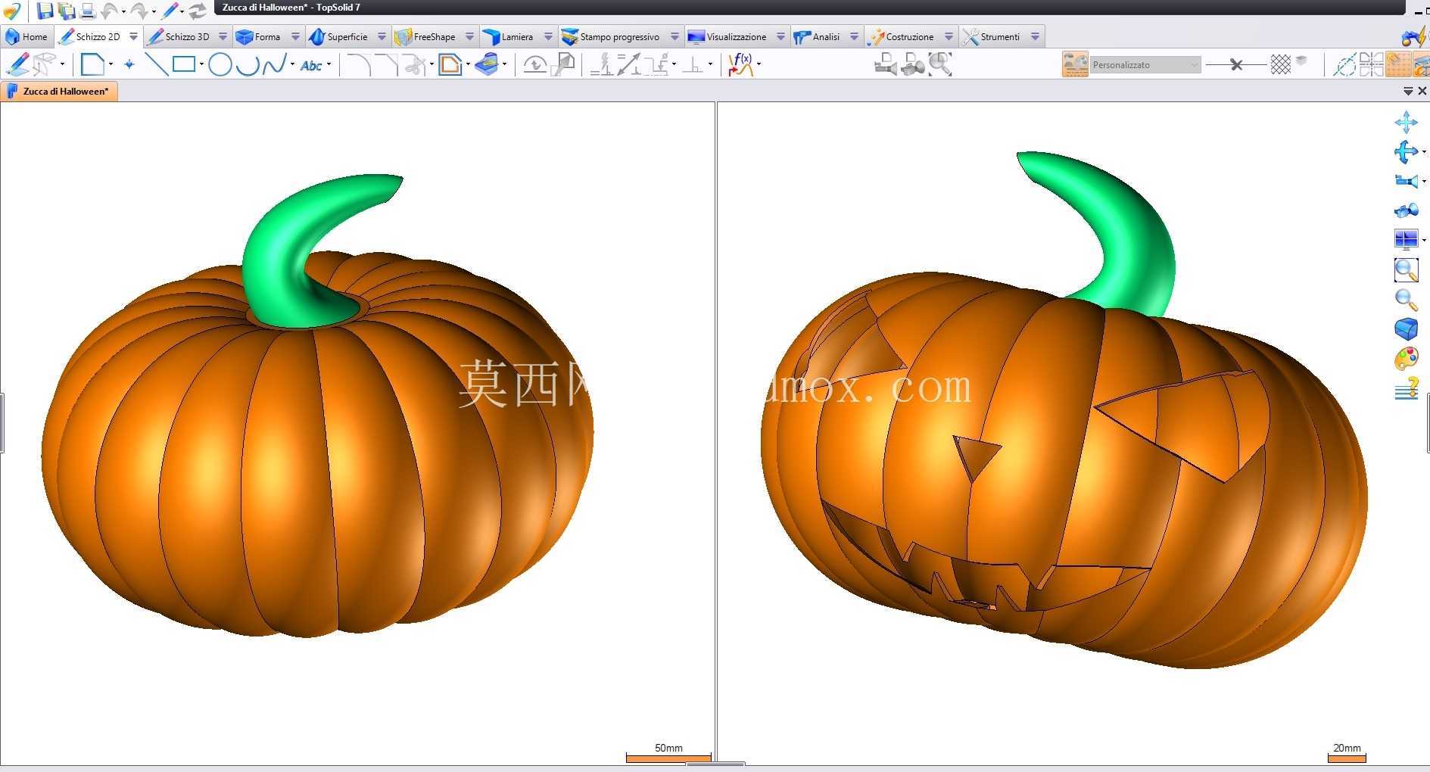Choose the Abc text sketch tool
The height and width of the screenshot is (772, 1430).
(x=311, y=65)
